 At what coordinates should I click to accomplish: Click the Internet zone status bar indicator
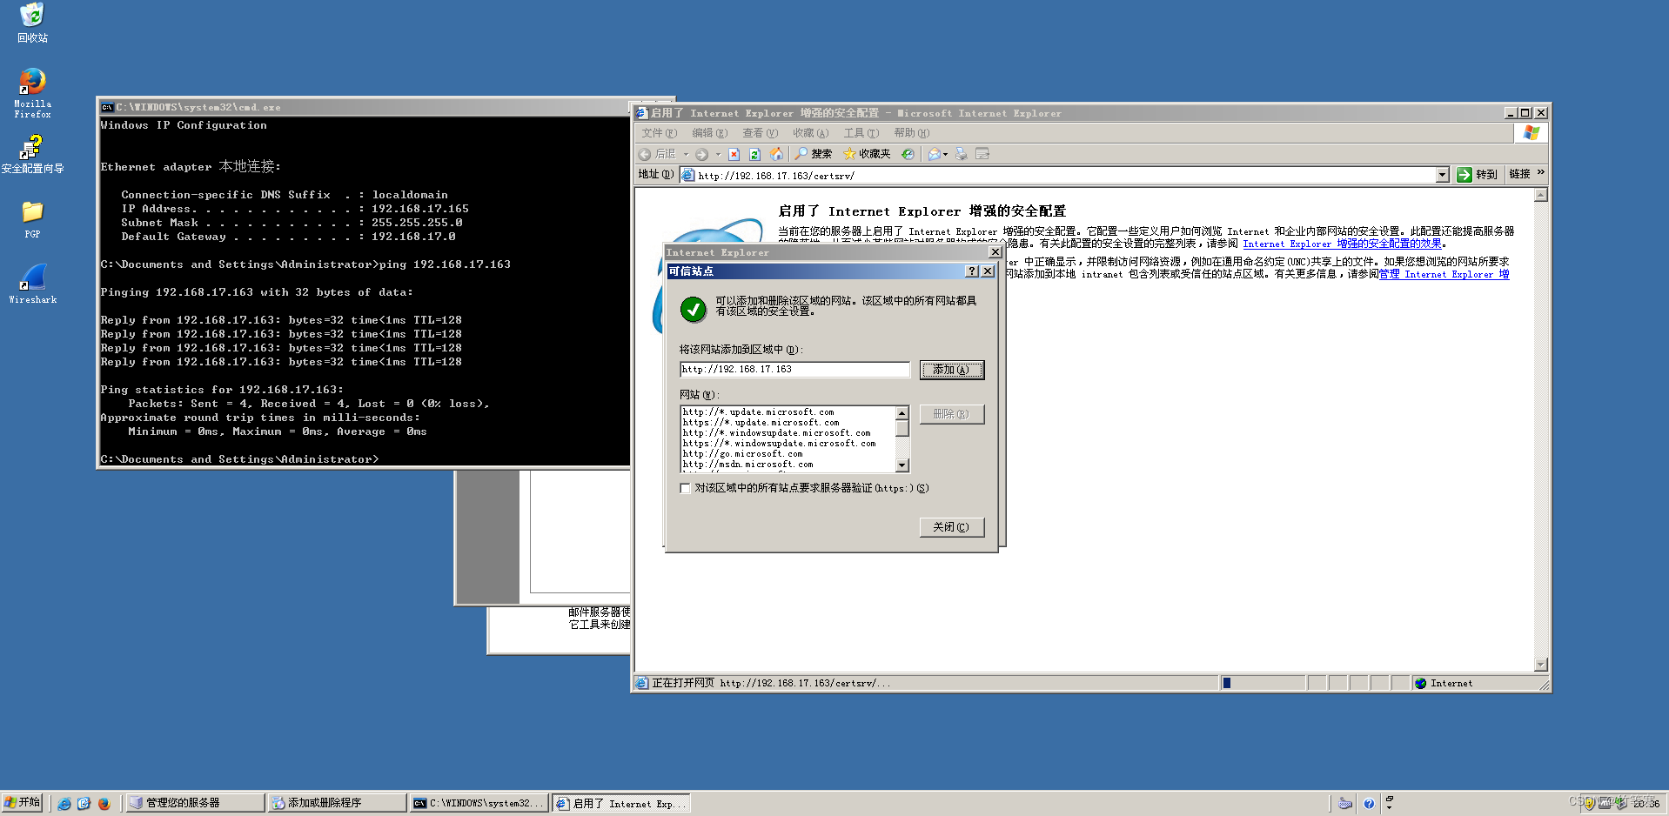[x=1444, y=684]
